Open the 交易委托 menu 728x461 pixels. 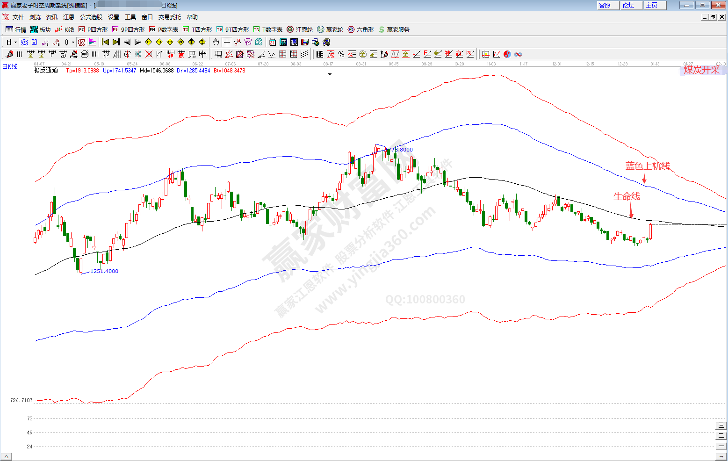(x=169, y=17)
